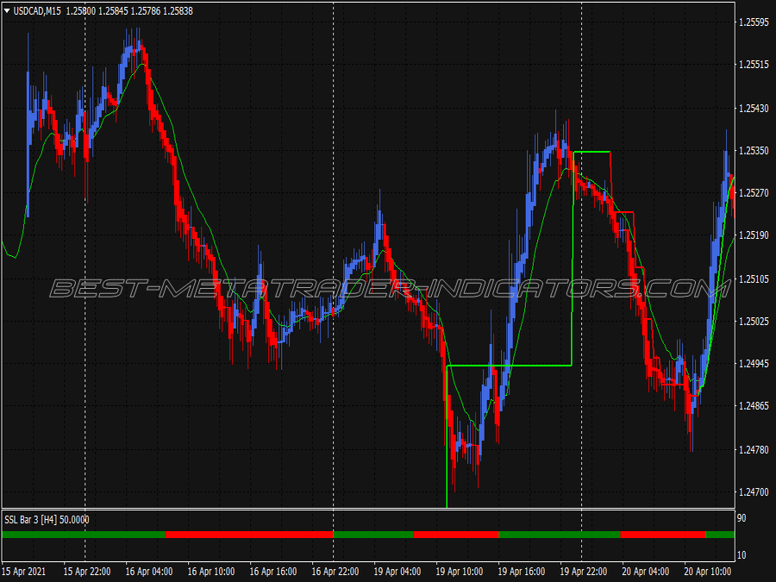This screenshot has width=776, height=582.
Task: Click the 16 Apr 04:00 time label
Action: click(149, 571)
